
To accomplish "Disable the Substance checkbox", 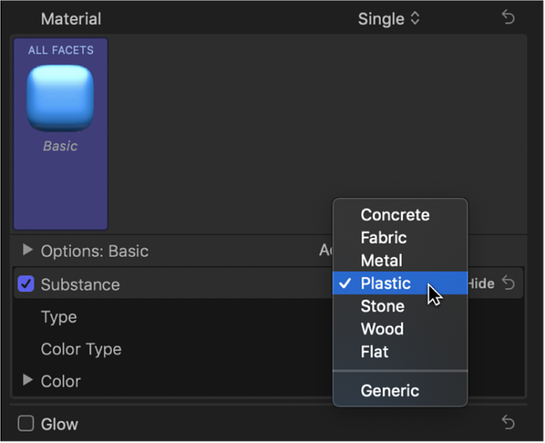I will point(26,284).
